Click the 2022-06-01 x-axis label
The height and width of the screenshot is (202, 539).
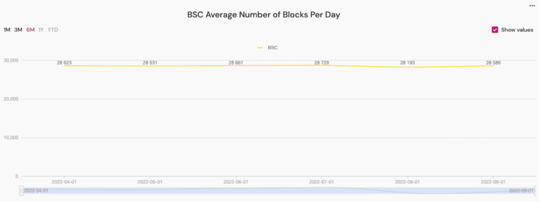click(236, 182)
